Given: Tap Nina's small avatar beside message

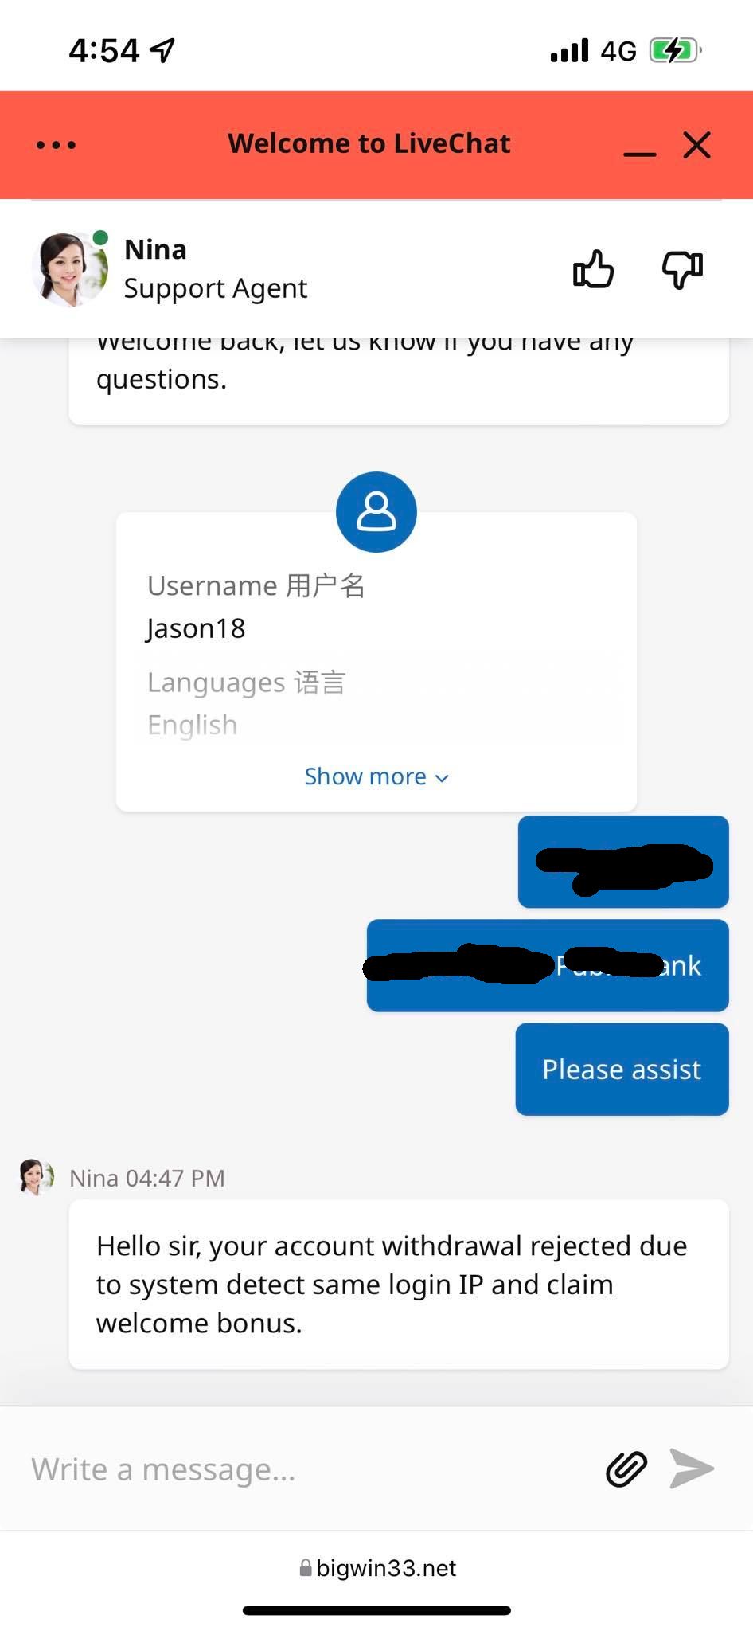Looking at the screenshot, I should pyautogui.click(x=36, y=1177).
